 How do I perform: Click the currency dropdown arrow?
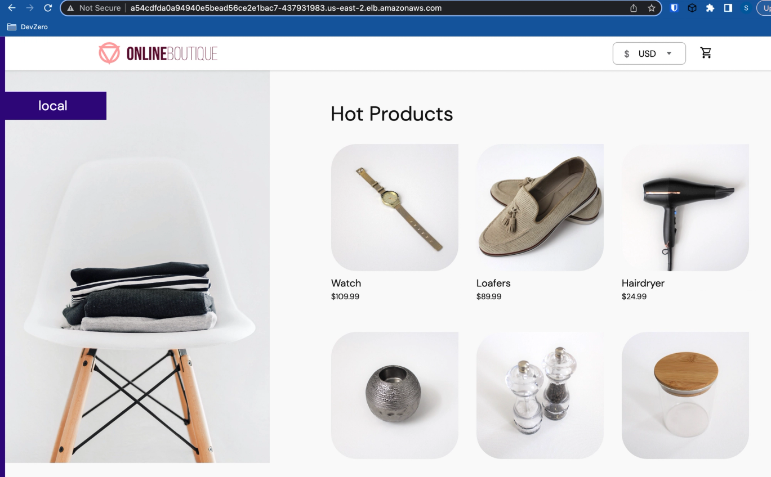(x=669, y=53)
